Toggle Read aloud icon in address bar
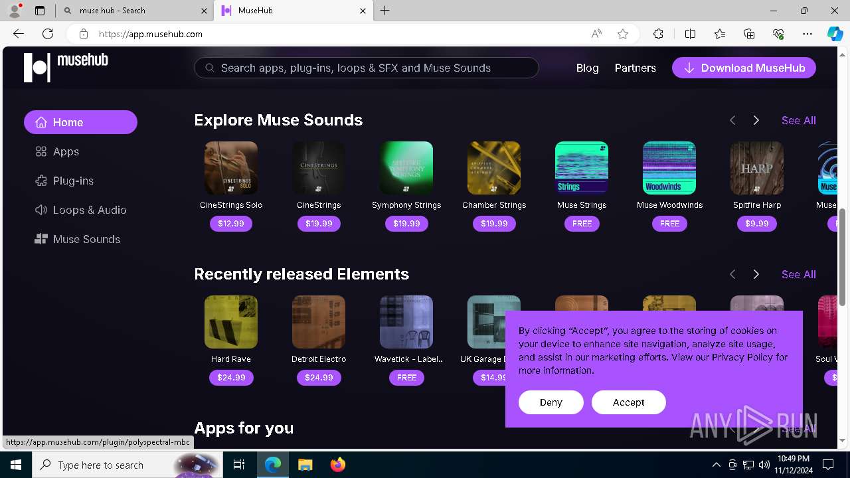 (x=596, y=34)
